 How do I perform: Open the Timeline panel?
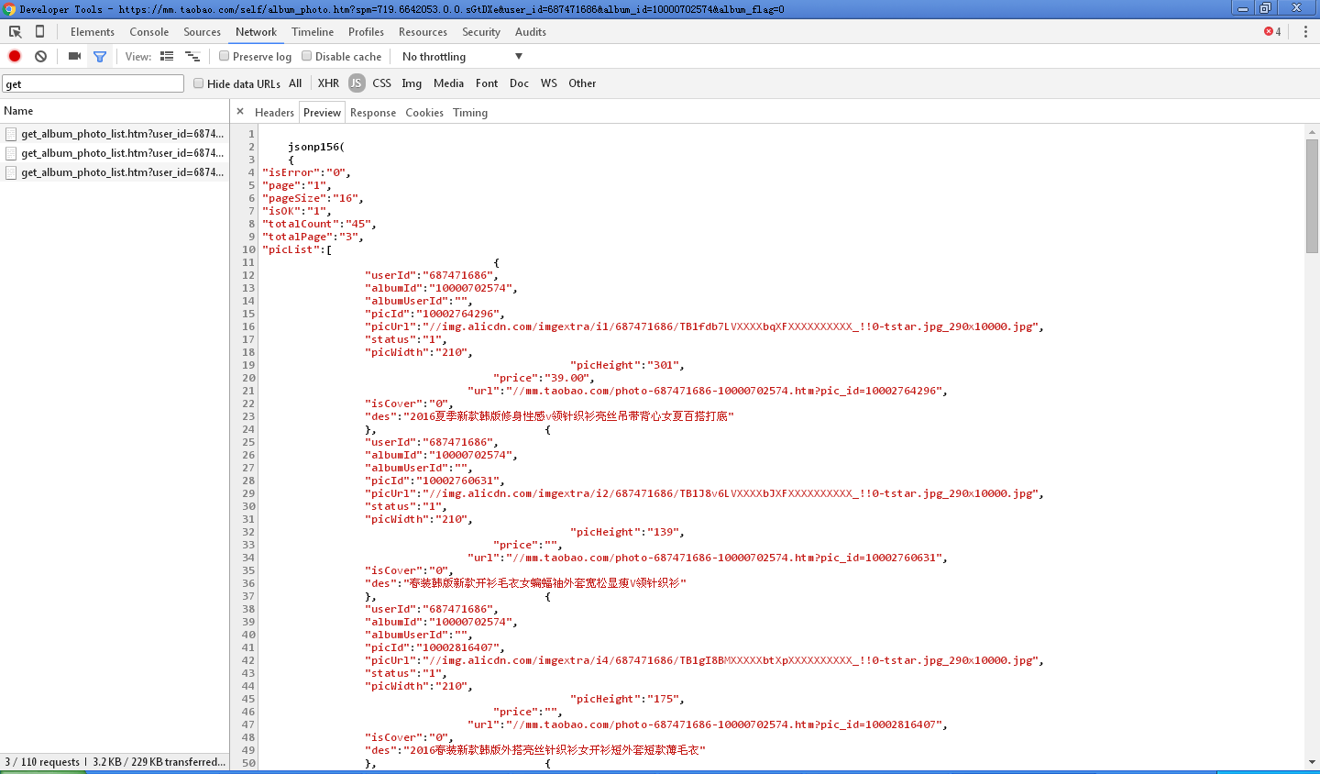point(313,31)
